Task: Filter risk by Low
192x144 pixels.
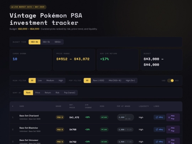Action: point(40,80)
